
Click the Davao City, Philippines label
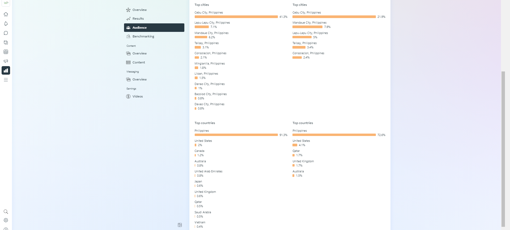(x=210, y=104)
